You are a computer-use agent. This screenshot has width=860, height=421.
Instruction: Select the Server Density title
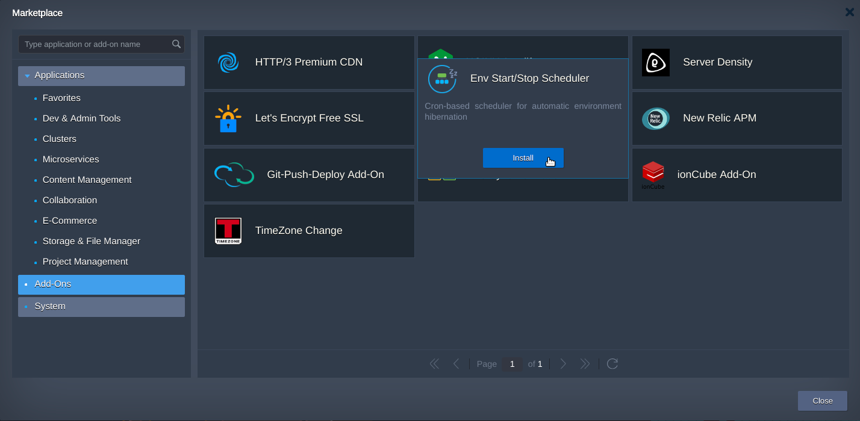pyautogui.click(x=718, y=63)
